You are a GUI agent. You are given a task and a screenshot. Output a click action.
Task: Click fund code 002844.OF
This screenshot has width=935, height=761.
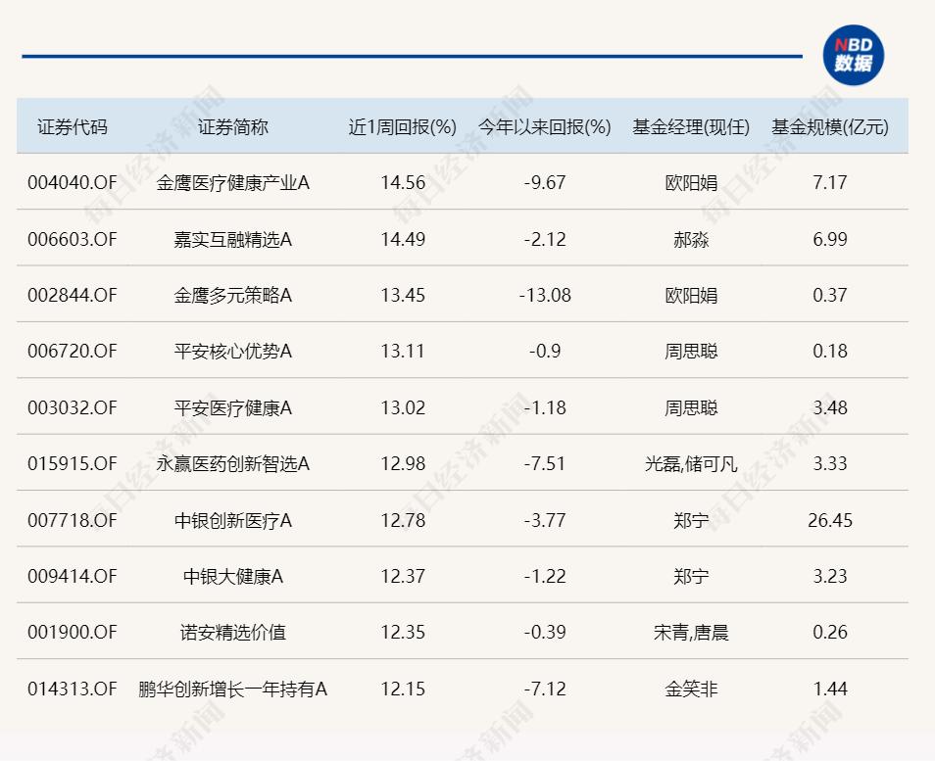coord(73,295)
